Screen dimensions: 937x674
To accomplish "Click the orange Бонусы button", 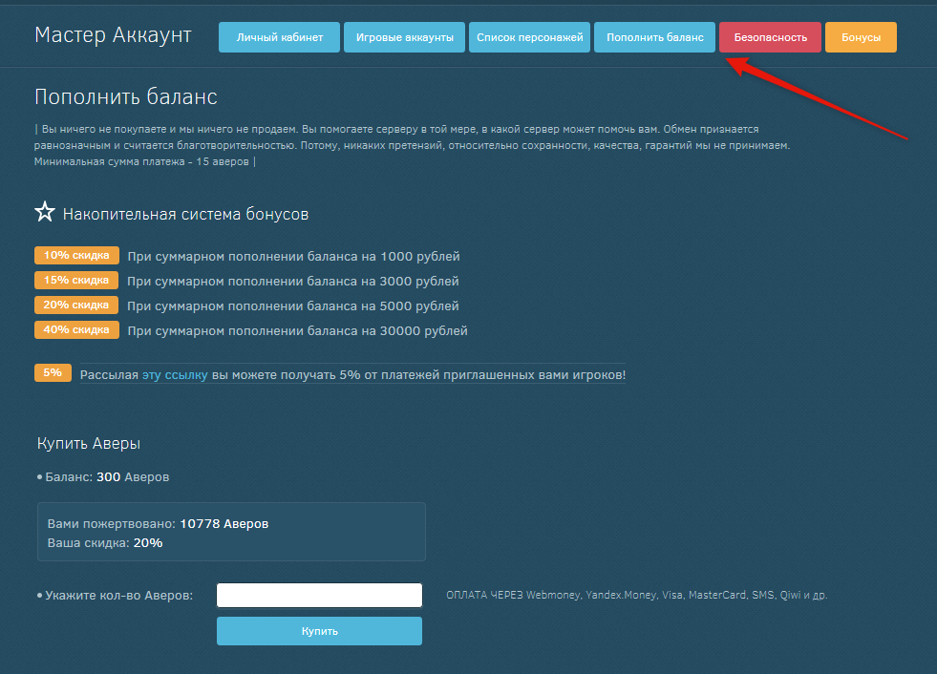I will tap(861, 37).
